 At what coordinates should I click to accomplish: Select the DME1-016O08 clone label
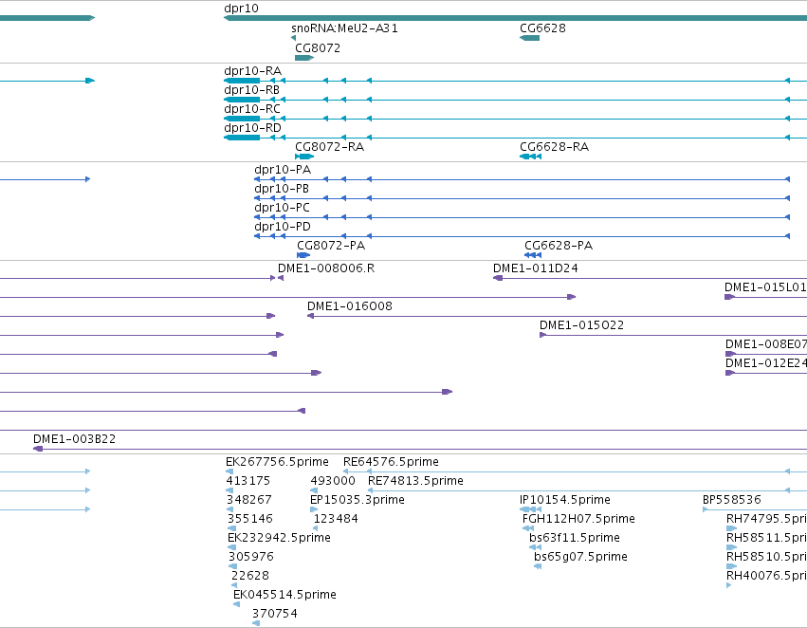pos(350,306)
